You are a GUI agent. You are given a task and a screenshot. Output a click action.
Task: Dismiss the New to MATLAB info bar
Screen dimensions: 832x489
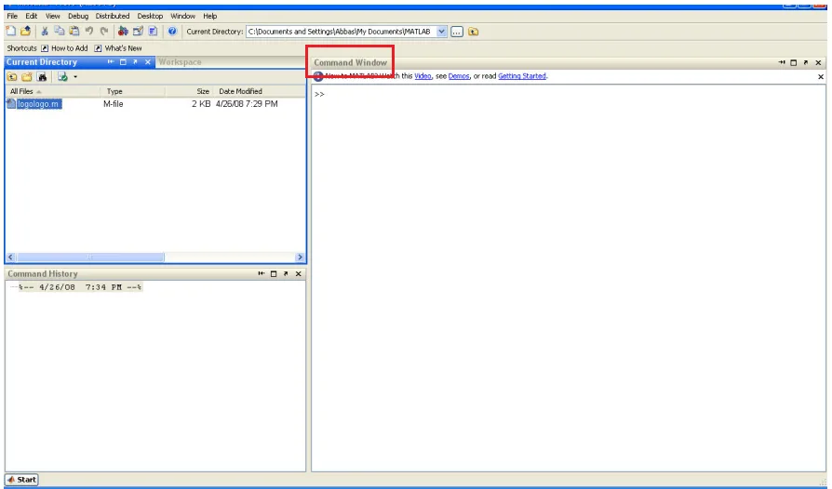[x=821, y=77]
